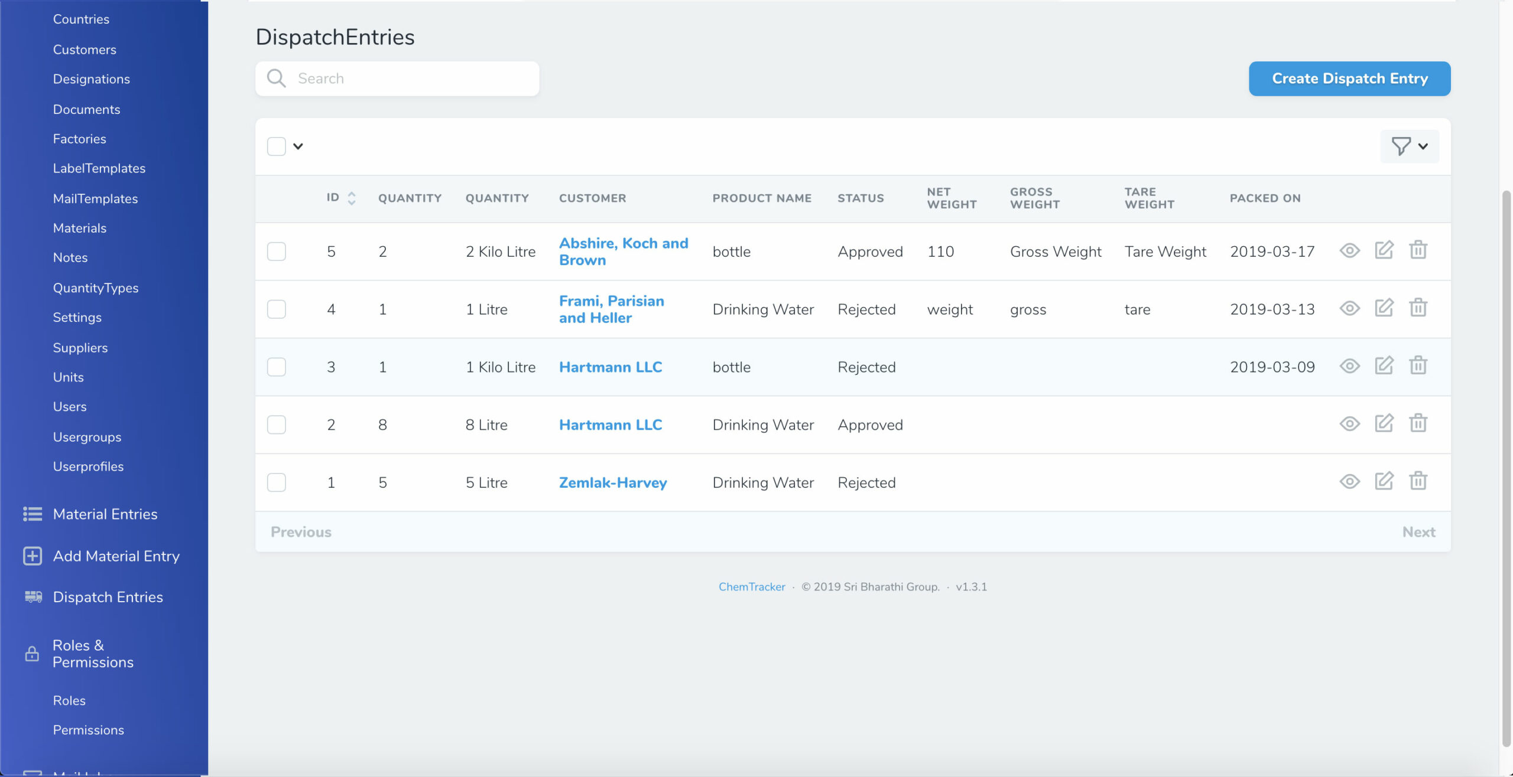The height and width of the screenshot is (777, 1513).
Task: Edit the Hartmann LLC entry 2
Action: tap(1384, 423)
